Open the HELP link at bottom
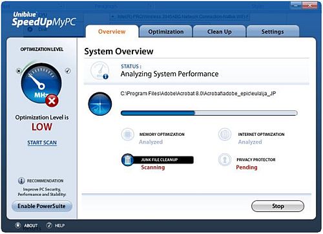 (59, 226)
